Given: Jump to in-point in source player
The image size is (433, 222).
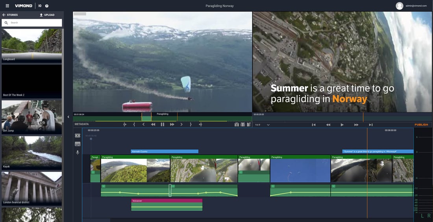Looking at the screenshot, I should (x=125, y=125).
